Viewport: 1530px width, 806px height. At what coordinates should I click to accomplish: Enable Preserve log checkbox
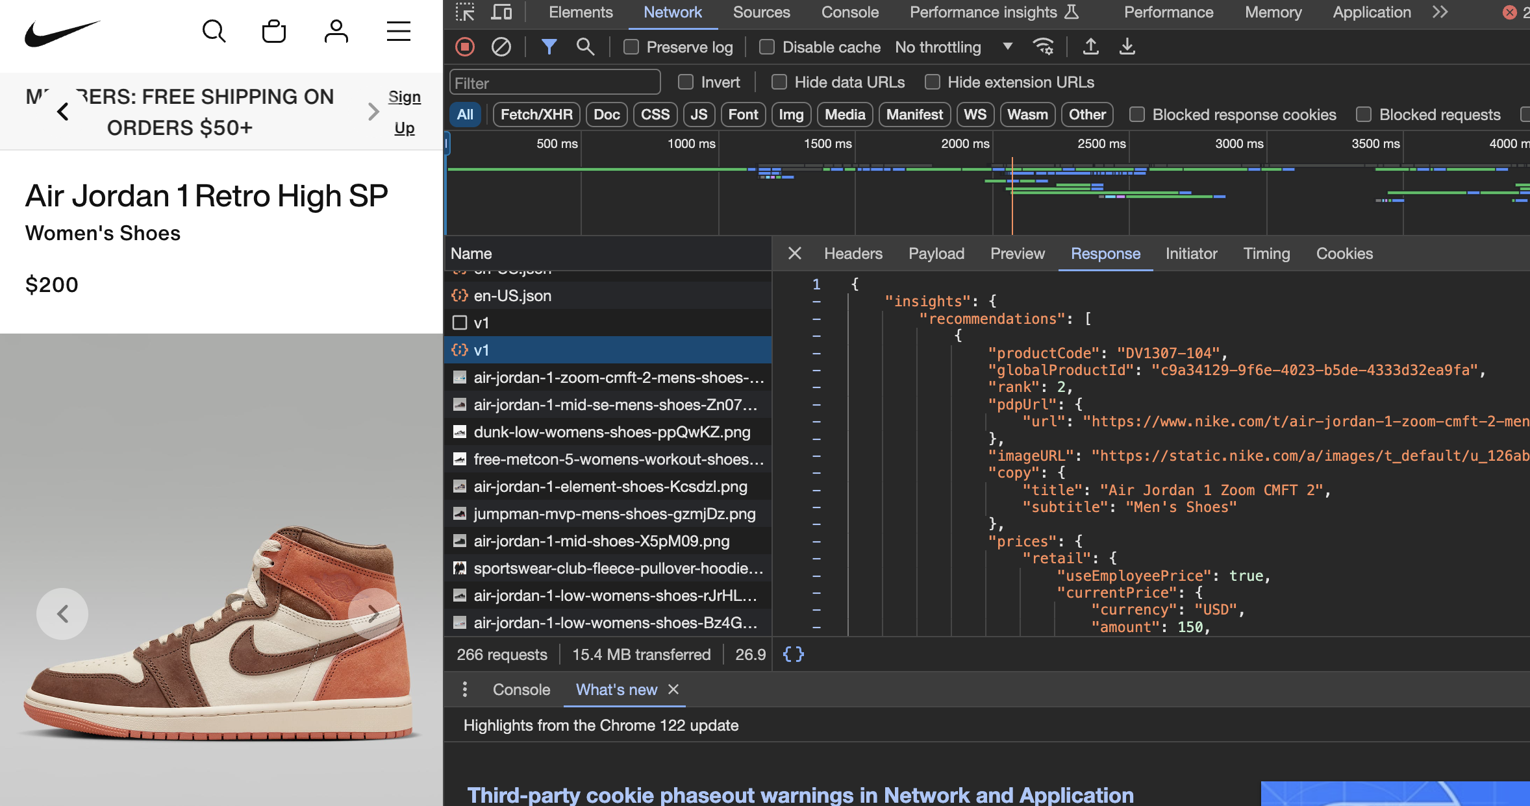(631, 47)
